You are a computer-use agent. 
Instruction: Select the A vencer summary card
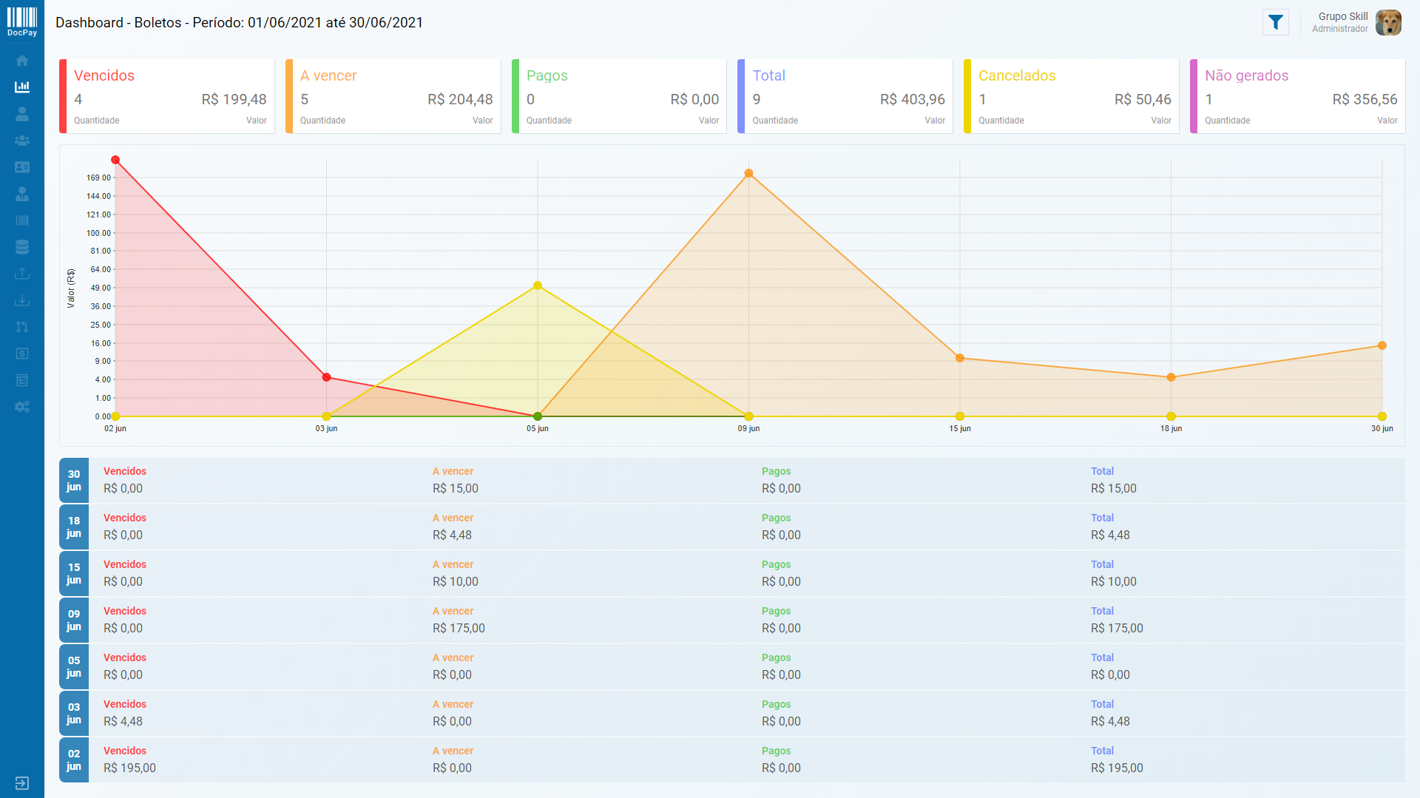coord(393,96)
